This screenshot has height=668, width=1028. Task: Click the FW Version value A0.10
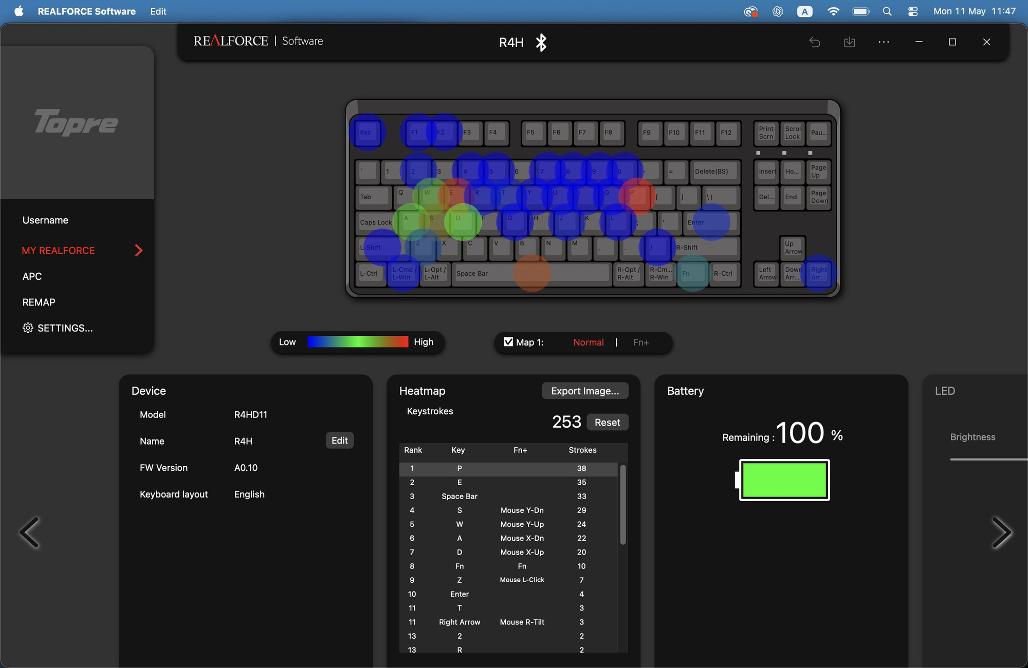click(x=246, y=468)
